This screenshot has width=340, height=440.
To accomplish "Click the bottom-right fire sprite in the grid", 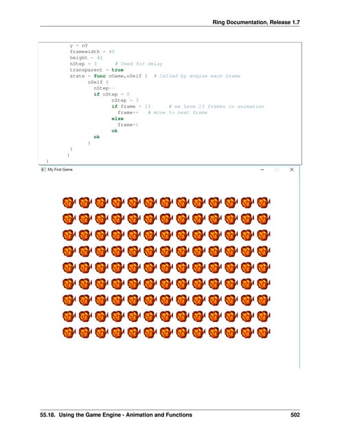I will (264, 333).
